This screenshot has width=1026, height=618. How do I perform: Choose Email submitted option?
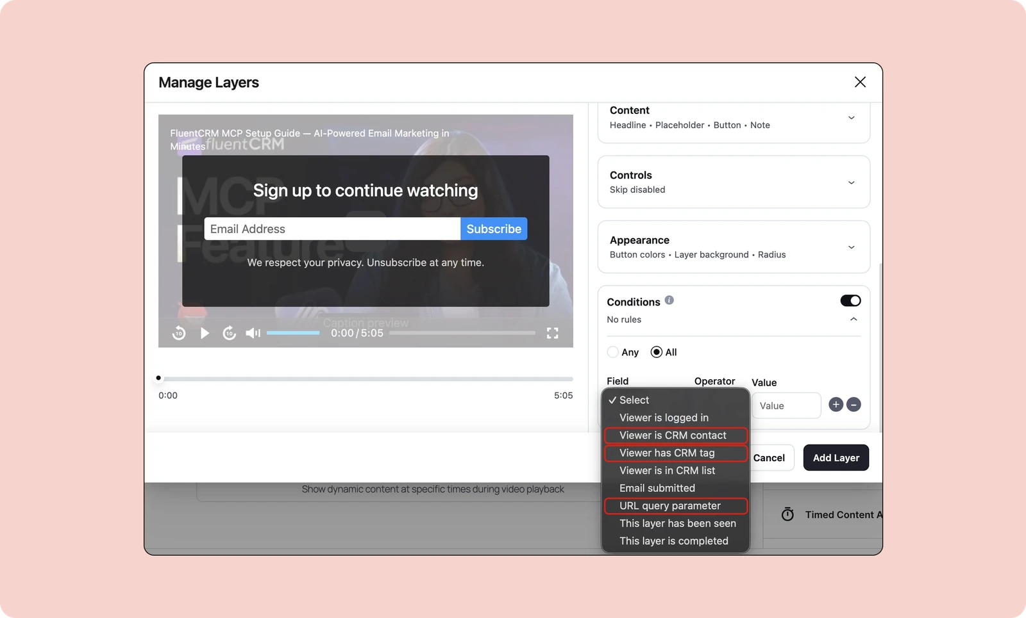pyautogui.click(x=675, y=488)
